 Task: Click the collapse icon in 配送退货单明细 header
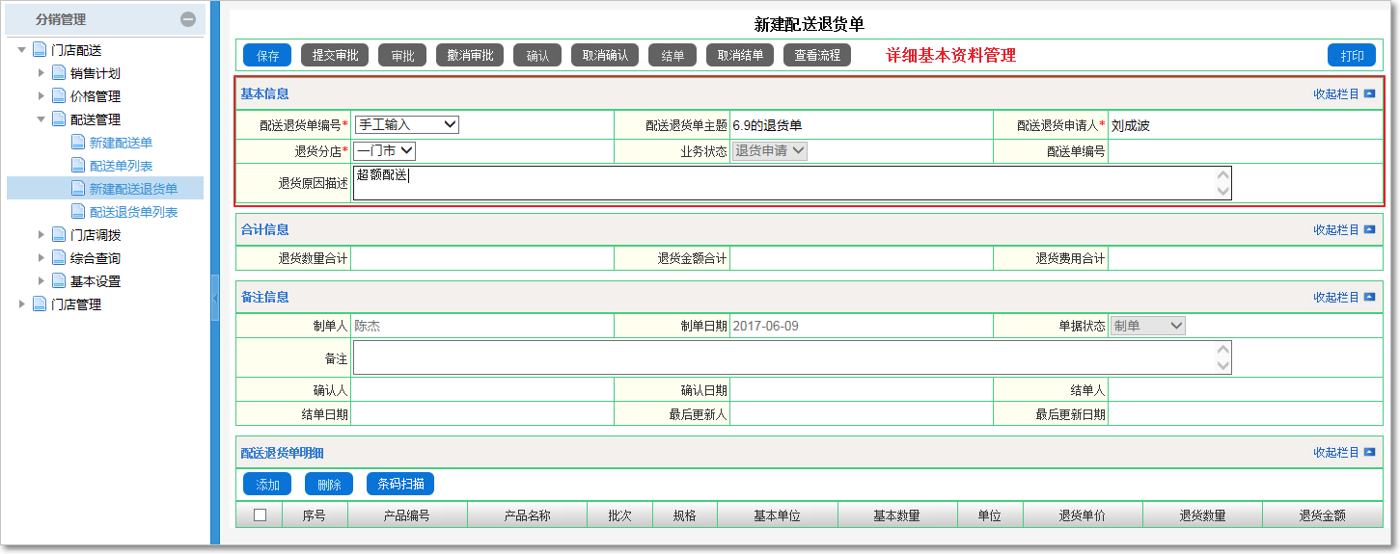point(1369,453)
